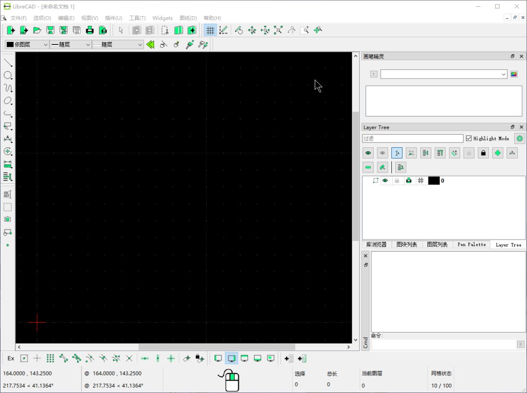Open the line width dropdown
The image size is (527, 393).
pos(71,44)
